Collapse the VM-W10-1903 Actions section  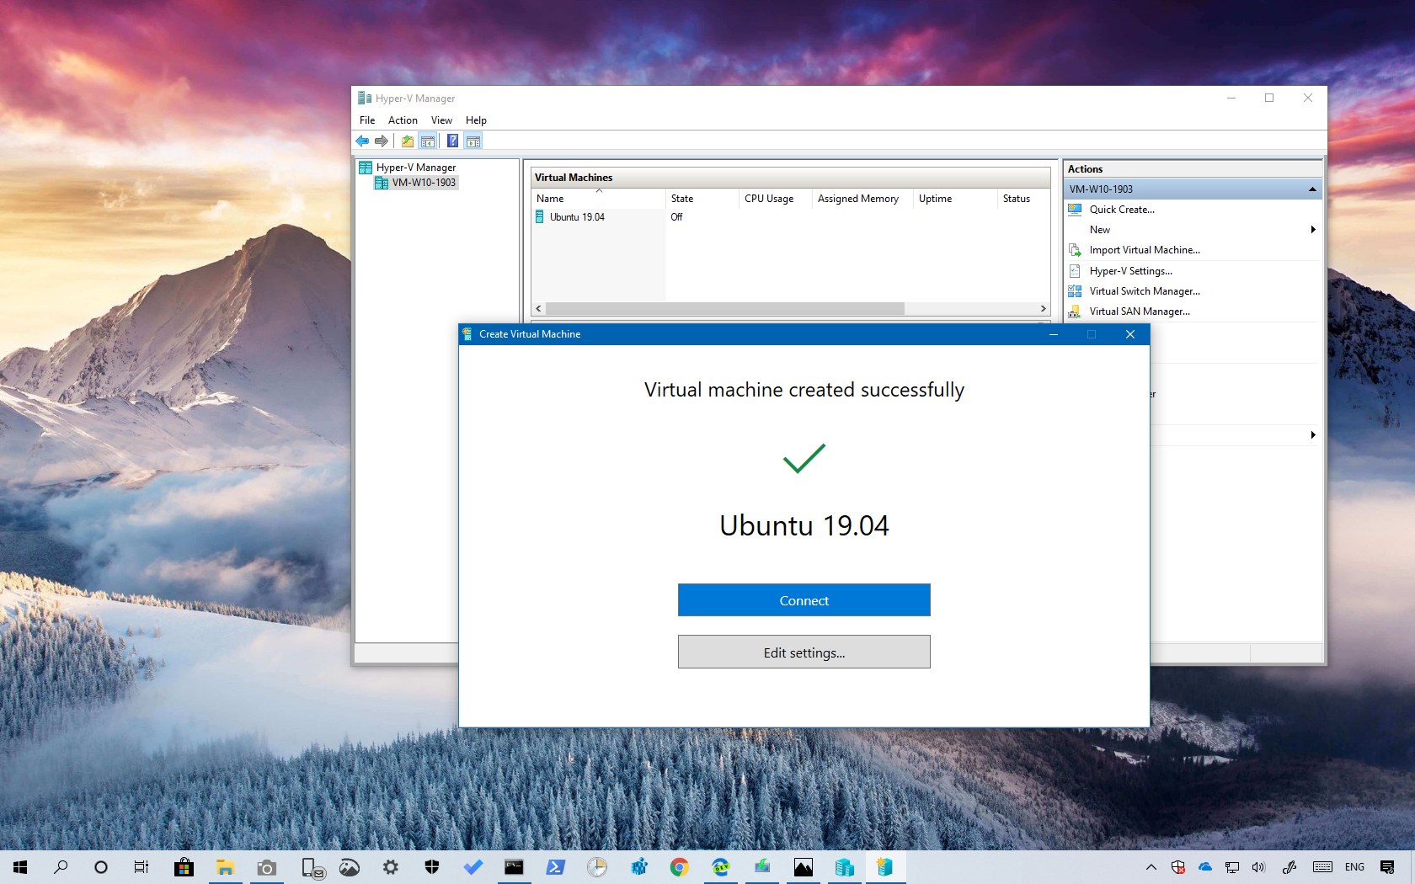pos(1312,189)
